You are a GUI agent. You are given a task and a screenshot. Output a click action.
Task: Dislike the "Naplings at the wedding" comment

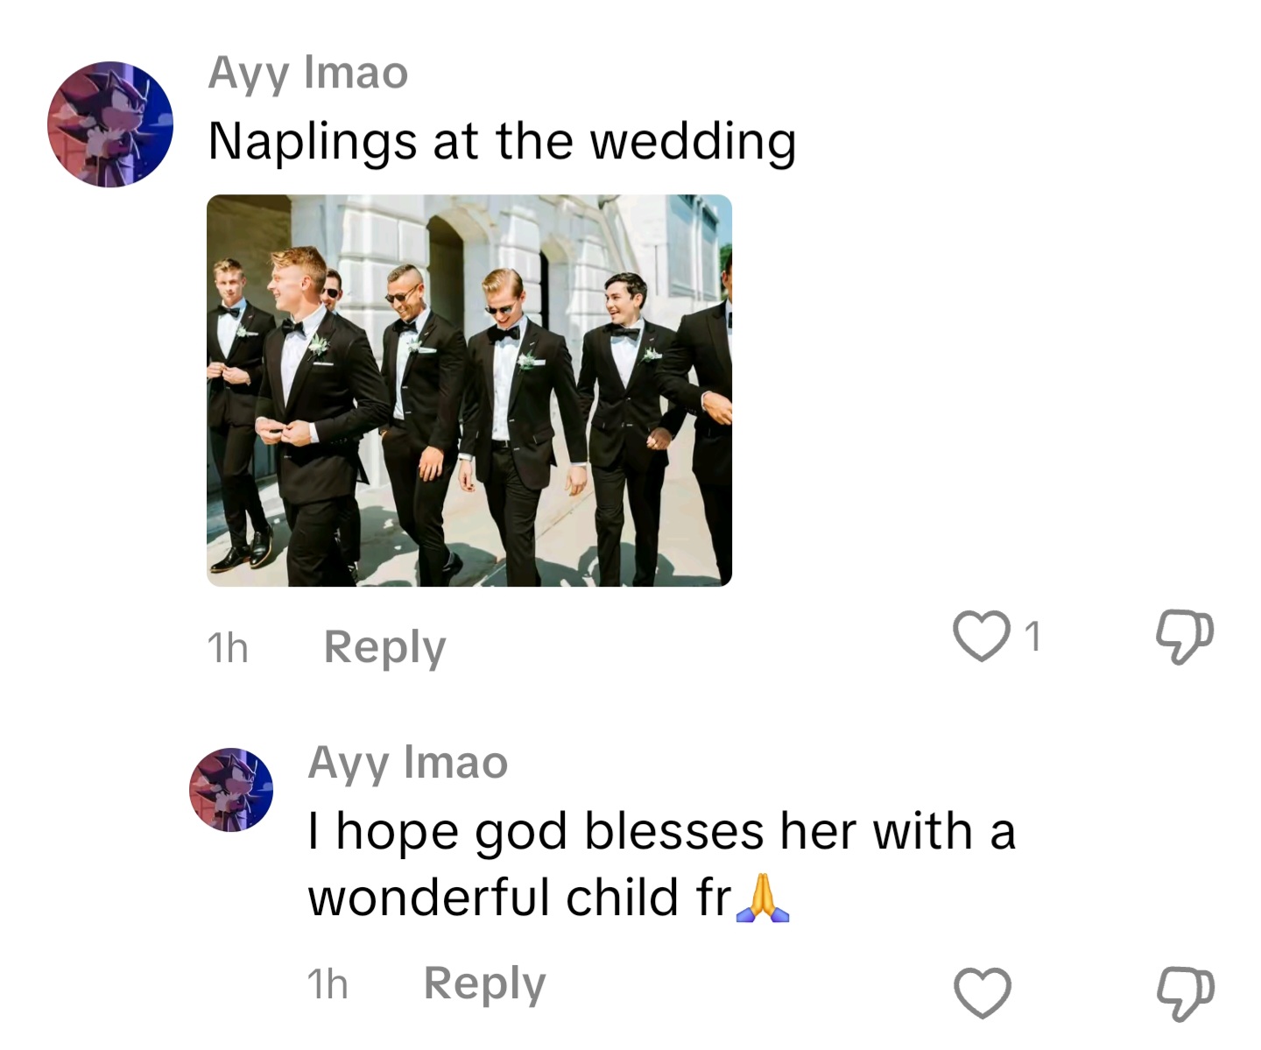pos(1185,637)
